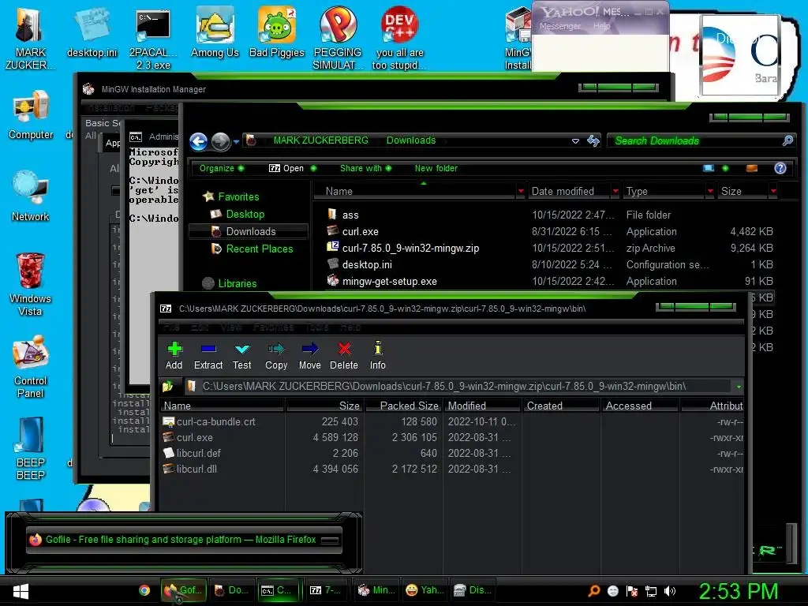Expand the explorer address history dropdown

[x=575, y=140]
